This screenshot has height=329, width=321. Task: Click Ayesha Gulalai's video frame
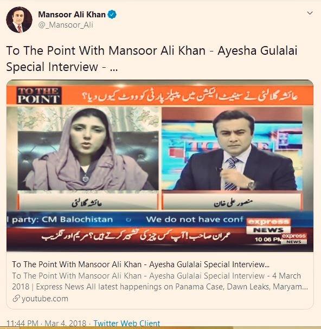tap(88, 149)
